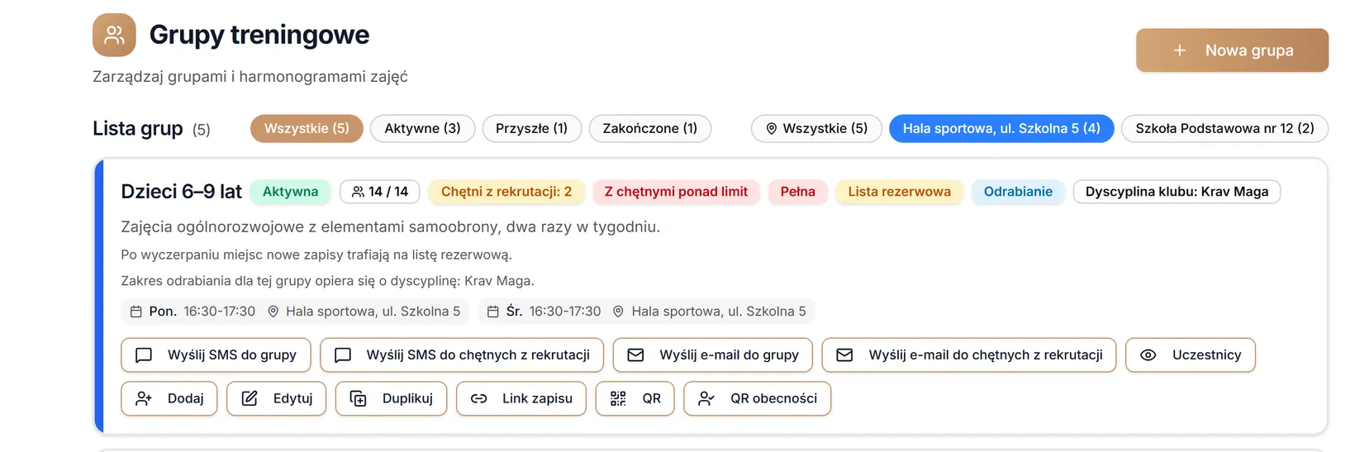Click the Lista rezerwowa badge
The height and width of the screenshot is (452, 1355).
pyautogui.click(x=900, y=192)
